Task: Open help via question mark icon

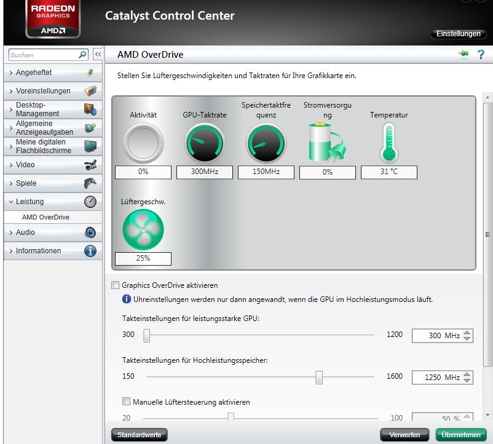Action: point(481,54)
